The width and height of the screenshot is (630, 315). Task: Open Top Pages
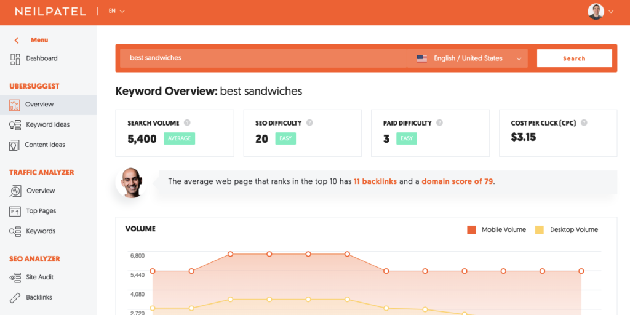coord(41,211)
